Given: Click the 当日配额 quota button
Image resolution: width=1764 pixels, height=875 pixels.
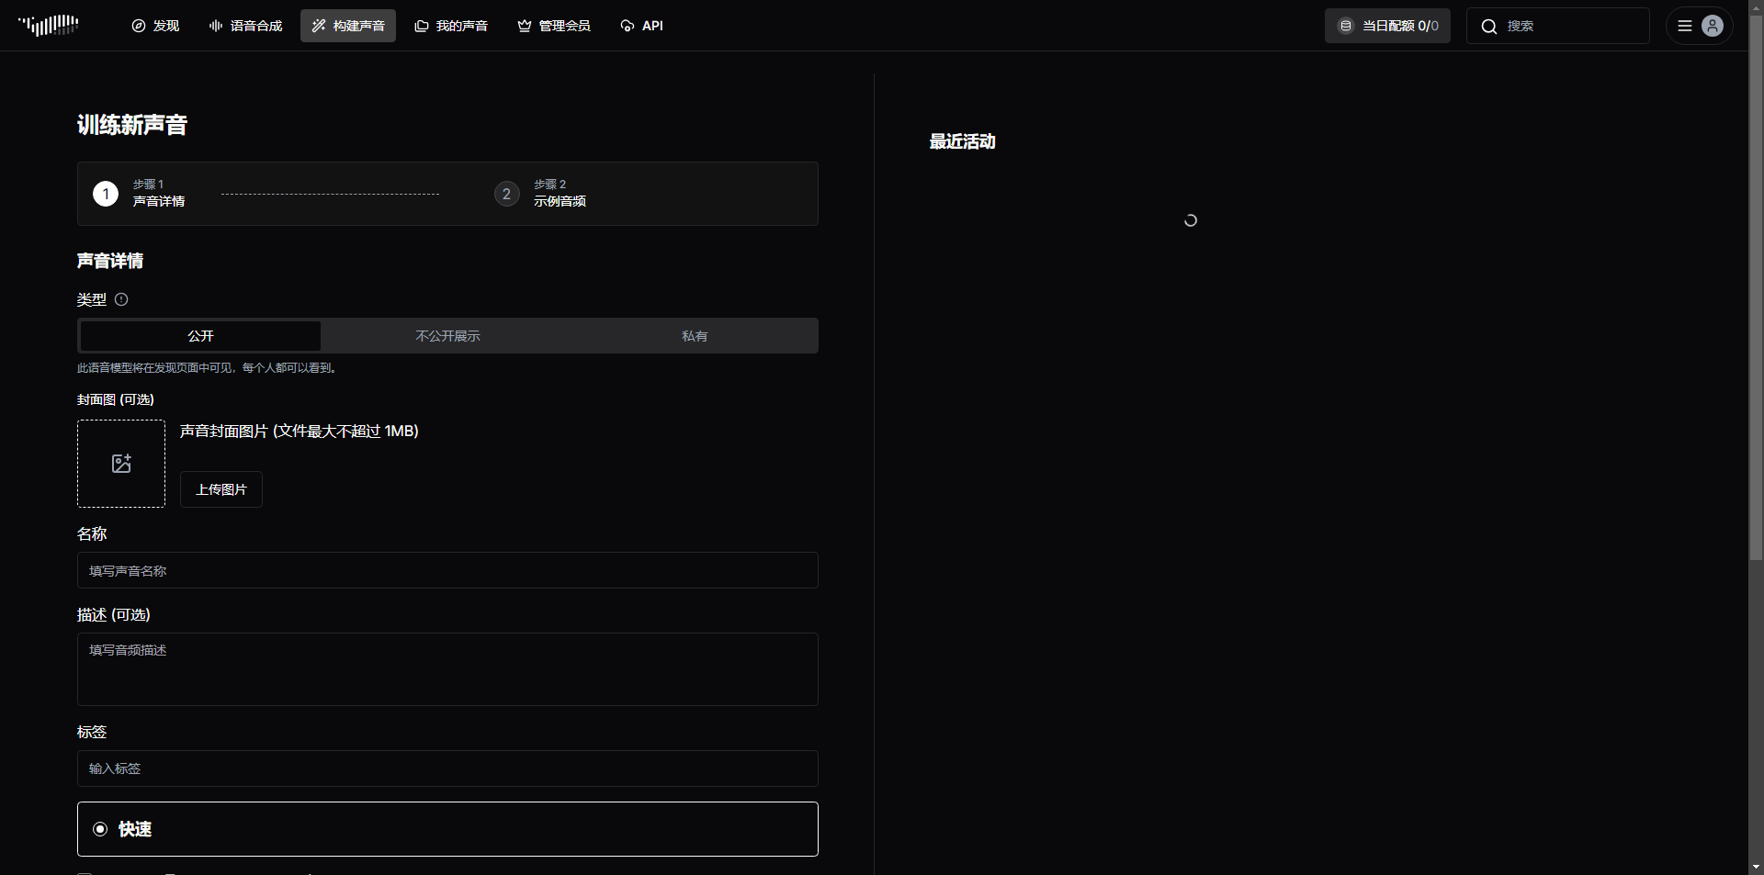Looking at the screenshot, I should pyautogui.click(x=1387, y=26).
